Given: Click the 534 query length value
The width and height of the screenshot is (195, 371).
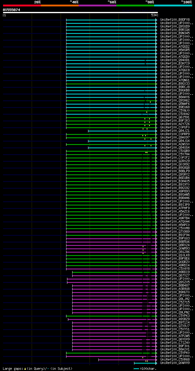Looking at the screenshot, I should [154, 15].
